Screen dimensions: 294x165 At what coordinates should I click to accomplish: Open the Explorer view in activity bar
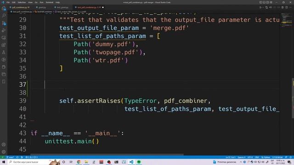coord(4,8)
